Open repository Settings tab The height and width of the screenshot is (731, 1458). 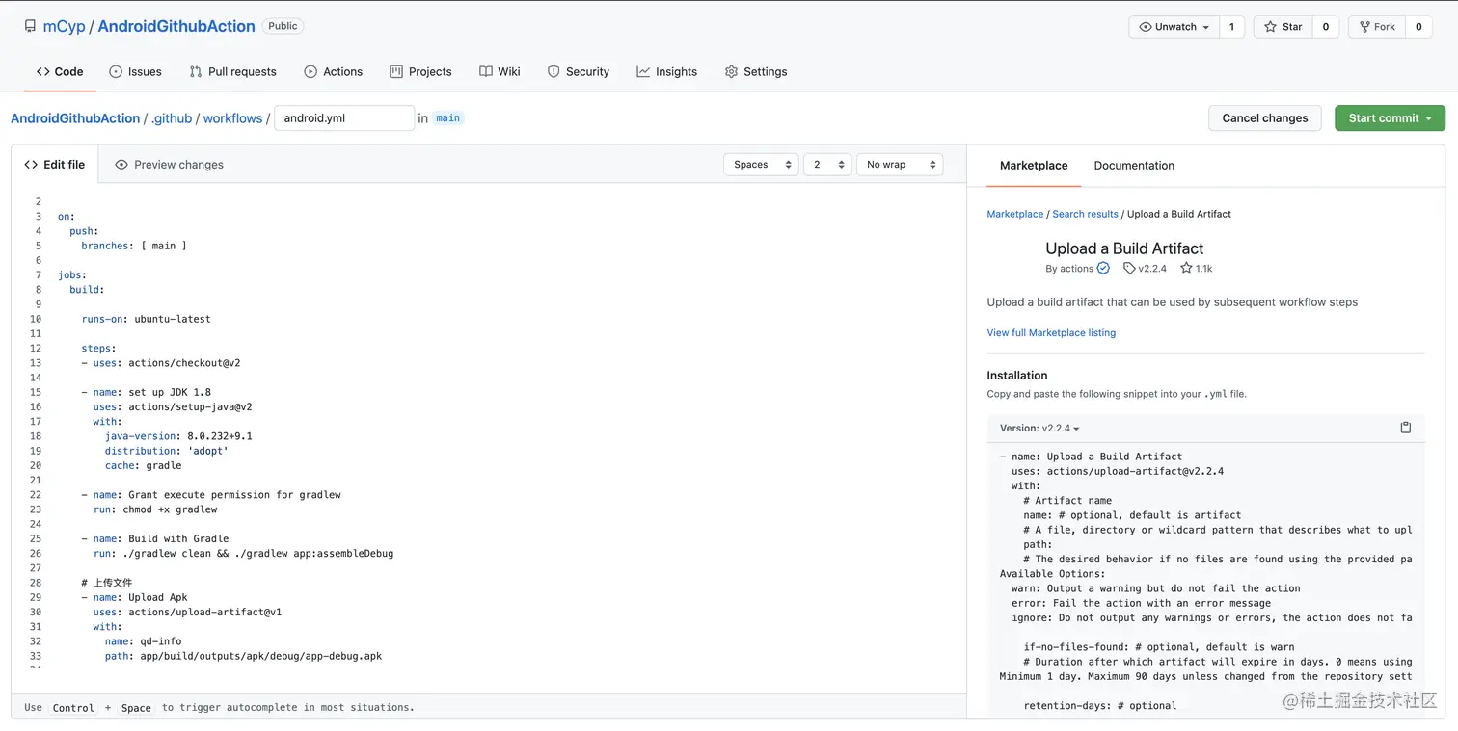coord(755,71)
